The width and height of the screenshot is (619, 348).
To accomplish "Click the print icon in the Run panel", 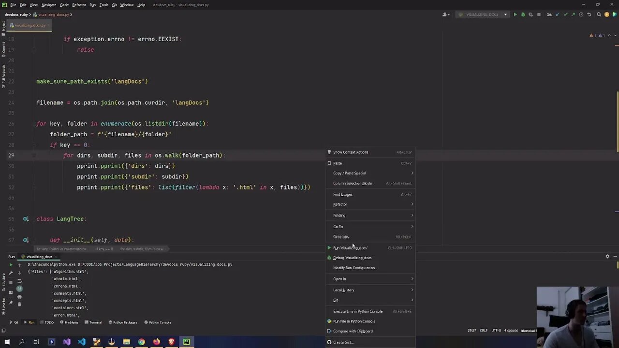I will point(19,297).
